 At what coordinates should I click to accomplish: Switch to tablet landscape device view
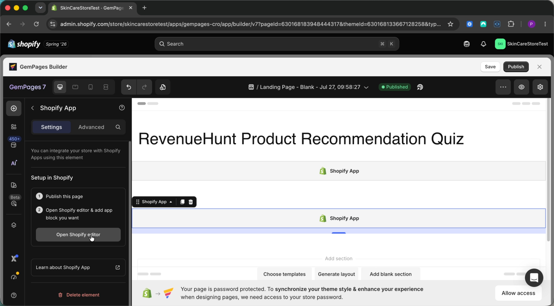click(75, 87)
